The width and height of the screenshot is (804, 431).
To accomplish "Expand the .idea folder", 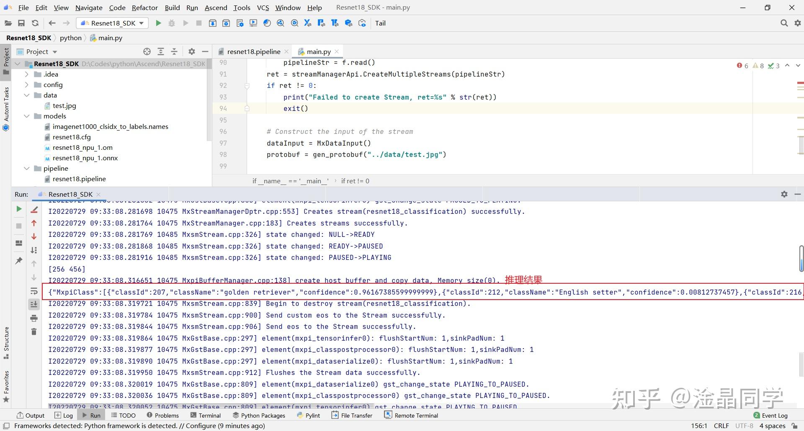I will tap(26, 74).
